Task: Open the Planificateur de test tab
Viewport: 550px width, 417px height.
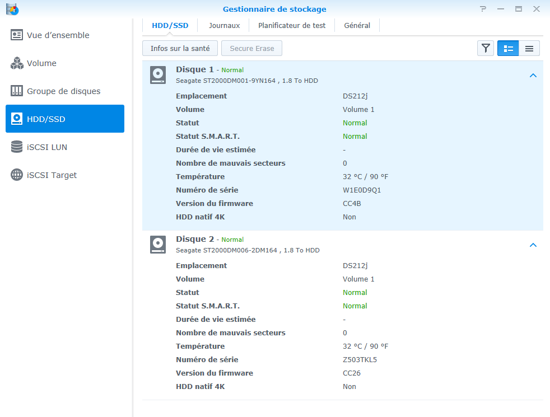Action: (x=292, y=25)
